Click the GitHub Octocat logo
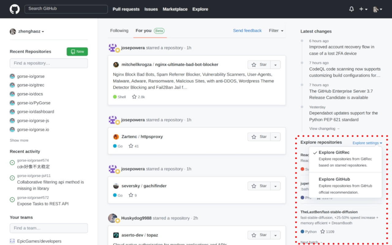Image resolution: width=392 pixels, height=245 pixels. click(x=14, y=9)
